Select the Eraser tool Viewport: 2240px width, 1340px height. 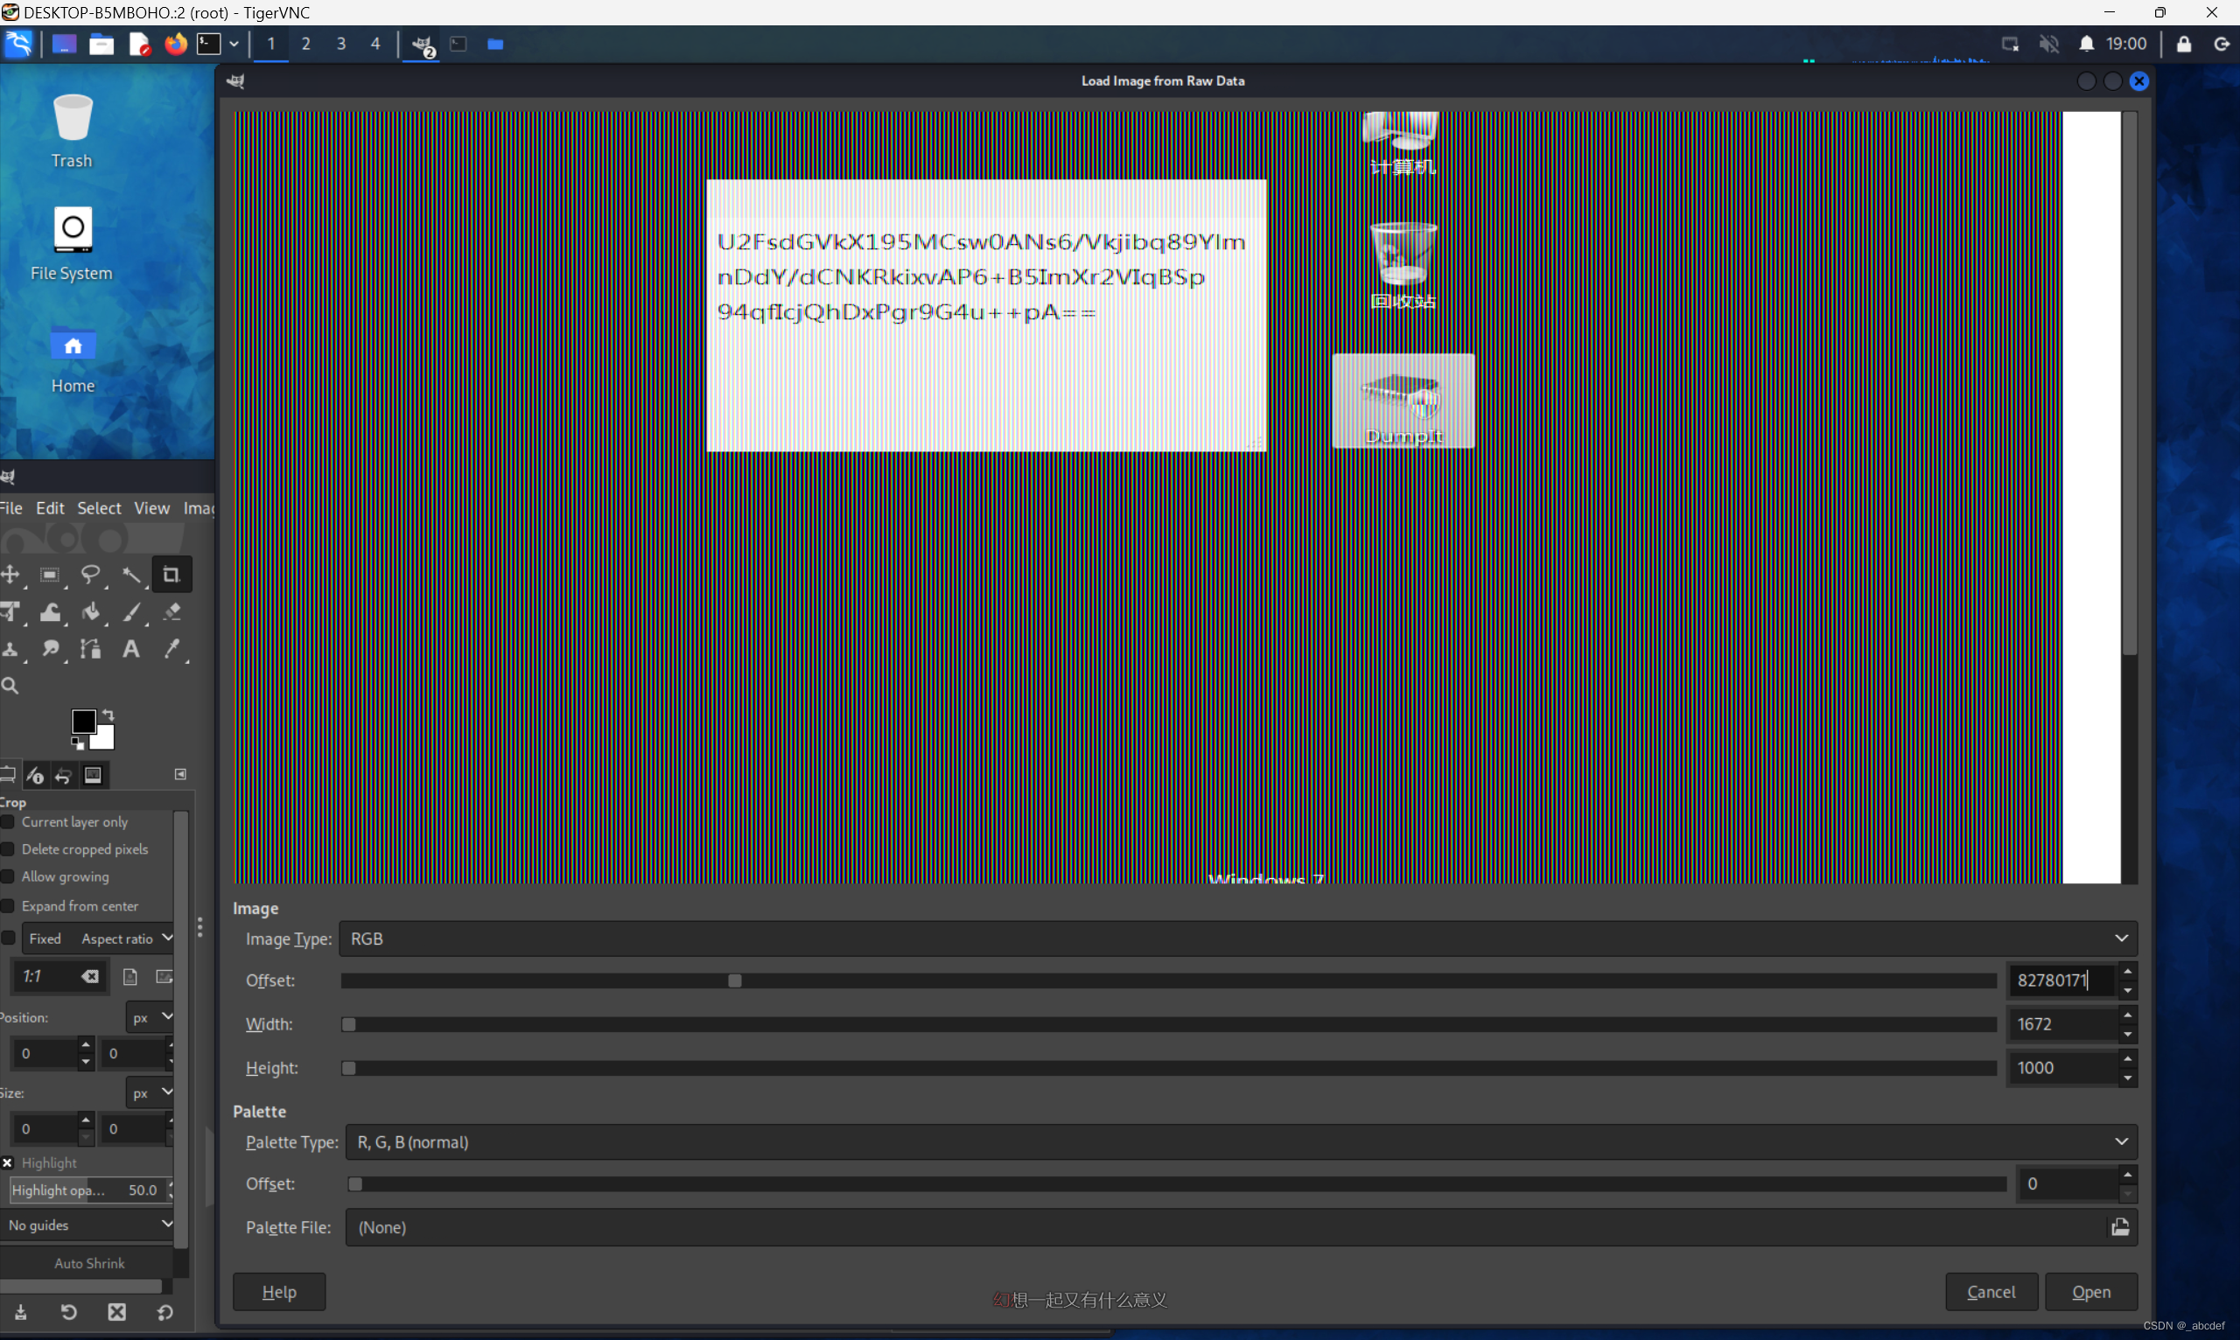coord(172,612)
